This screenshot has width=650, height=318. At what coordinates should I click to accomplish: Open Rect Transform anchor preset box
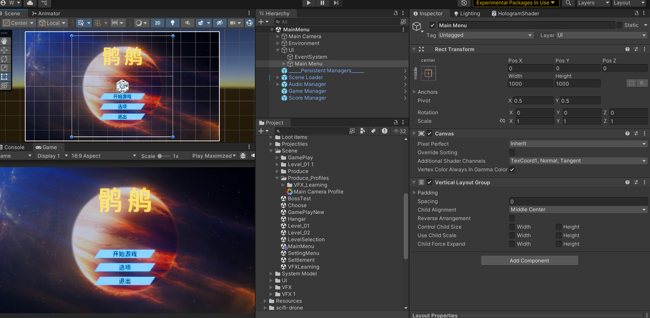click(x=428, y=73)
